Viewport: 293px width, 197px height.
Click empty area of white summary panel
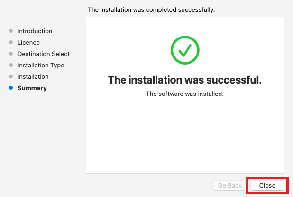point(184,138)
